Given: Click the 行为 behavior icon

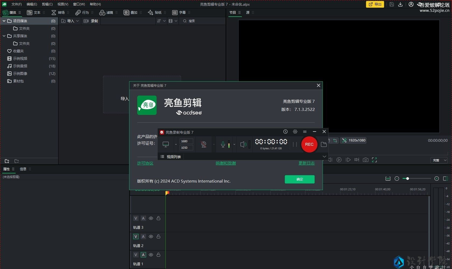Looking at the screenshot, I should pos(78,13).
